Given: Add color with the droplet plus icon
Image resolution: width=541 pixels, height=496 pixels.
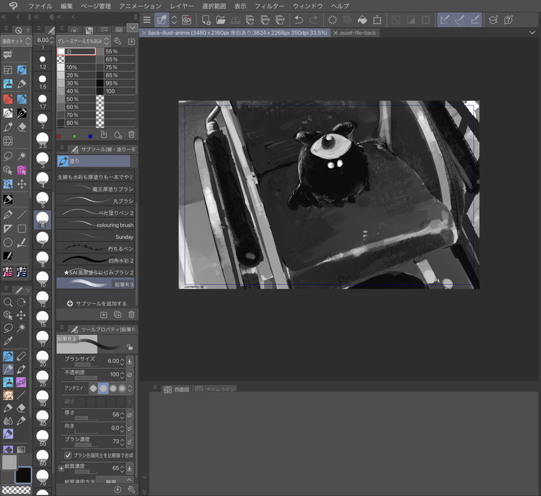Looking at the screenshot, I should 118,135.
